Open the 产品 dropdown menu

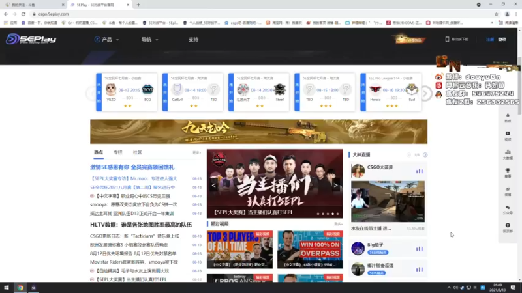point(106,40)
